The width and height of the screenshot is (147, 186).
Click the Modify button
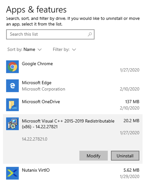coord(94,156)
